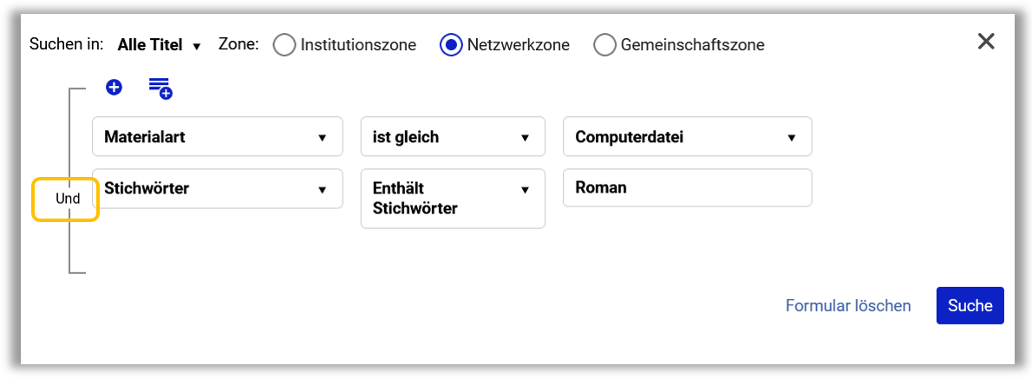The image size is (1032, 379).
Task: Open the ist gleich operator dropdown
Action: pos(453,137)
